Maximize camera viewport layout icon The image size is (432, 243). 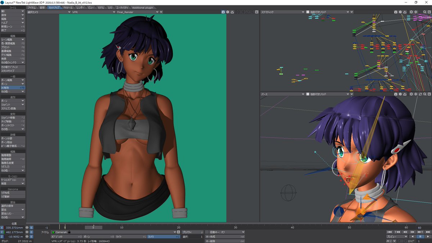coord(257,12)
